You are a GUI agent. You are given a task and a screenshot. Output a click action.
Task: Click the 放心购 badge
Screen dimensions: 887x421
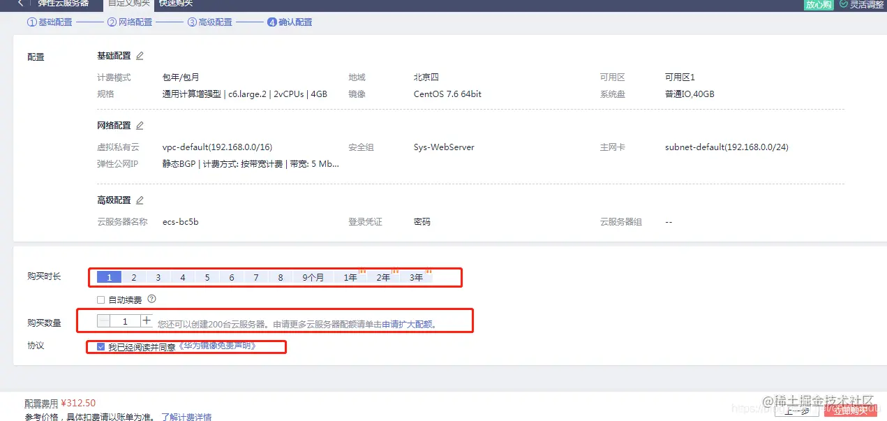coord(819,4)
